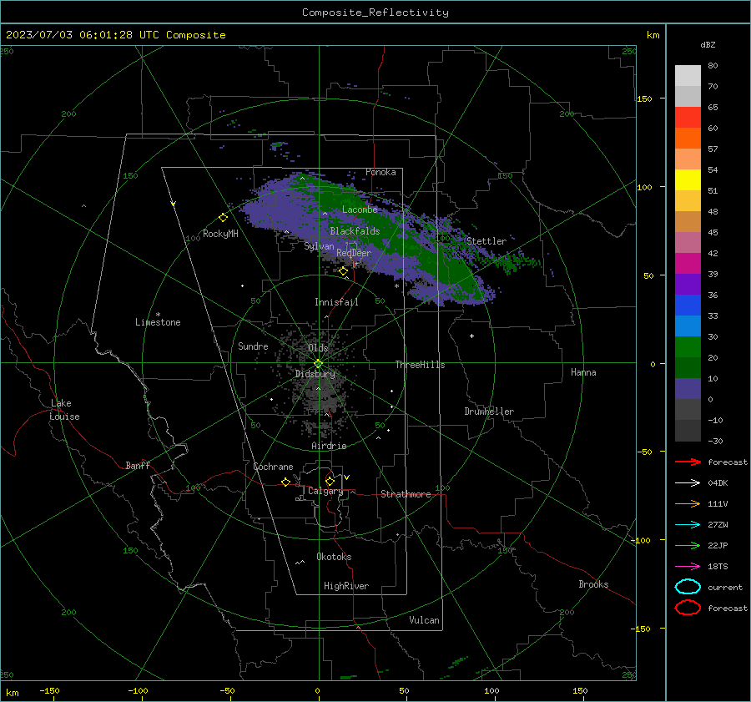Image resolution: width=751 pixels, height=702 pixels.
Task: Click the white cross marker west of Hanna
Action: point(471,336)
